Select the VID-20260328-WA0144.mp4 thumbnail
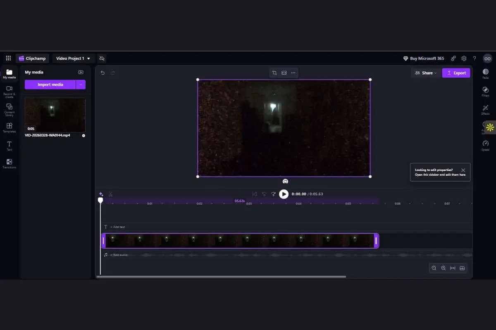Screen dimensions: 496x330 (x=55, y=115)
